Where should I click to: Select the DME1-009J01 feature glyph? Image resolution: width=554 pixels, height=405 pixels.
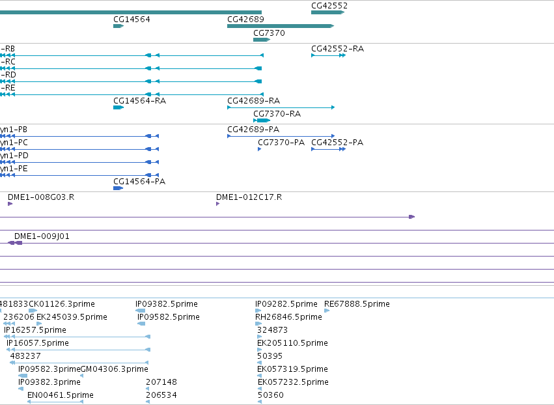[x=15, y=243]
